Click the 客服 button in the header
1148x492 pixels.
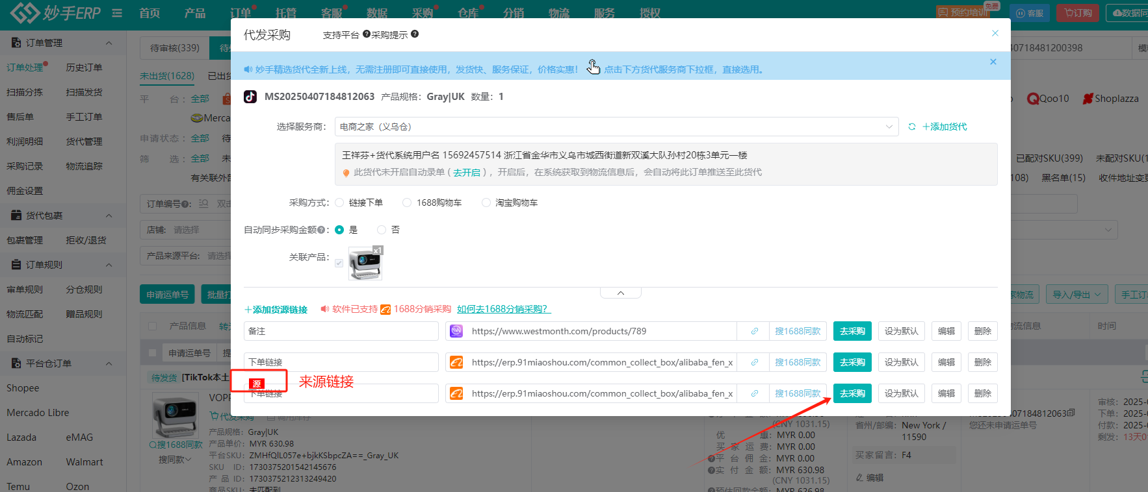[1030, 13]
